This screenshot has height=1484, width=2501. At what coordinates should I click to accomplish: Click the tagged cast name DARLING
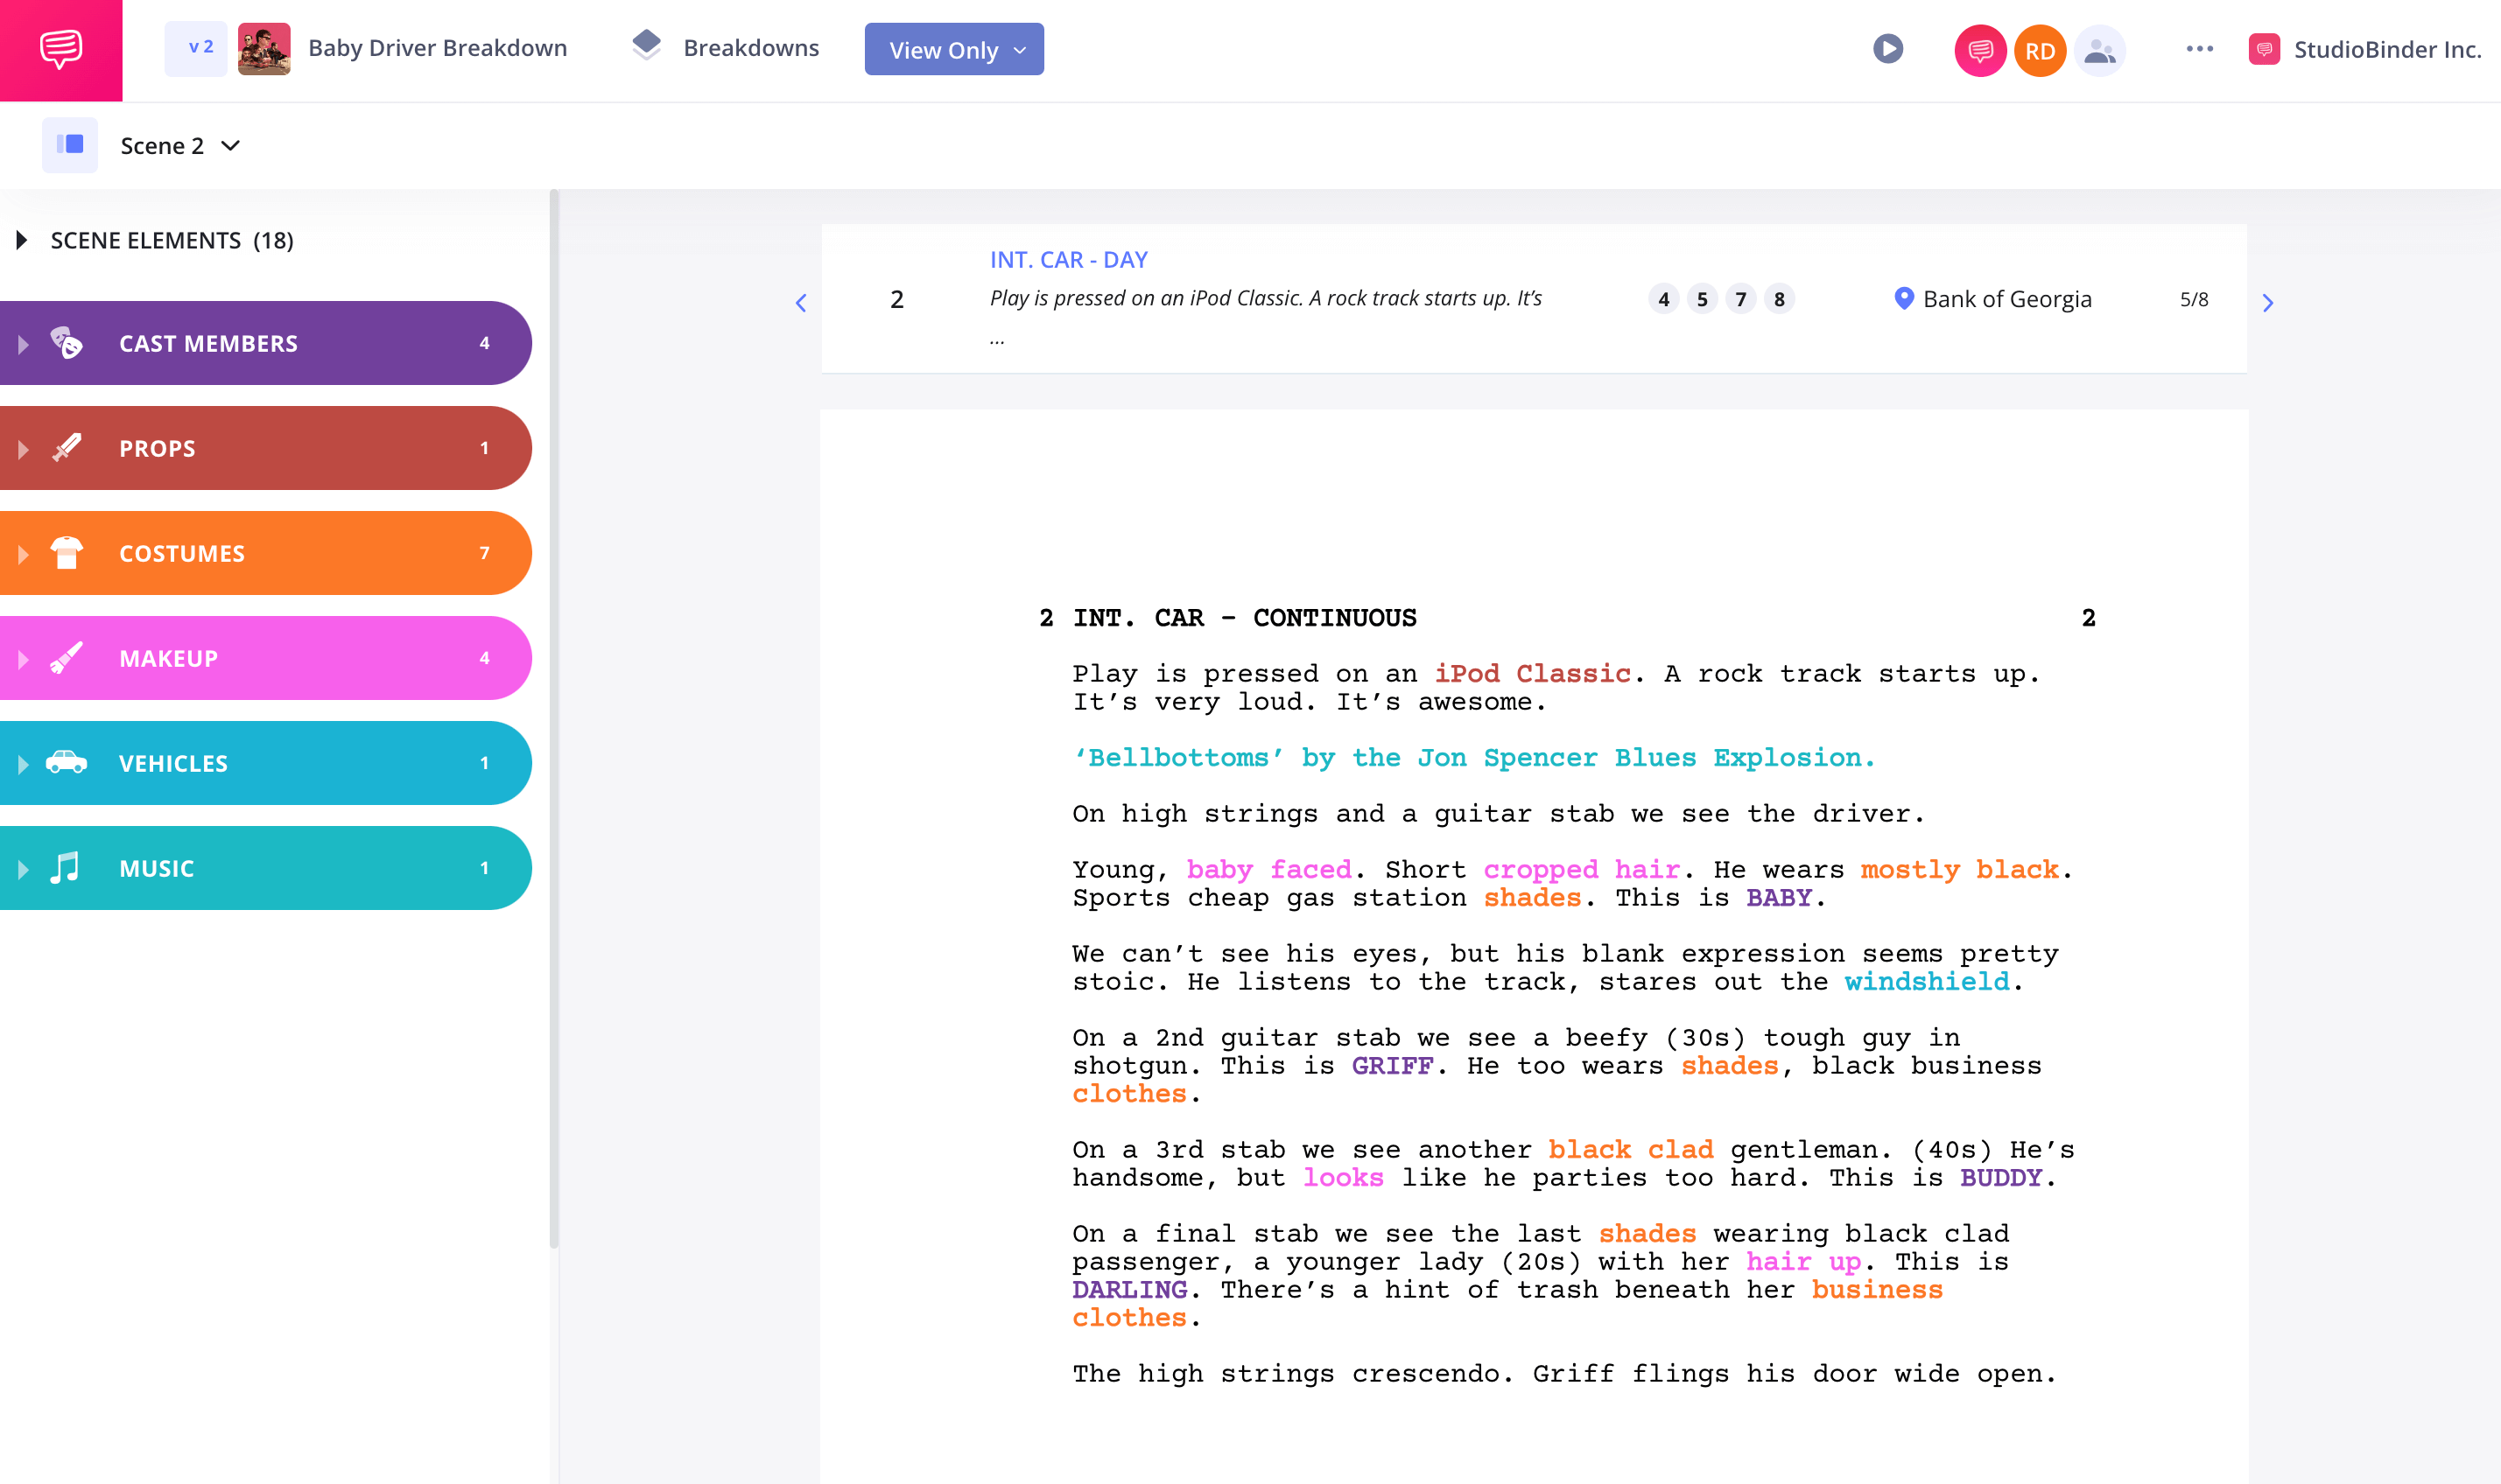1129,1289
